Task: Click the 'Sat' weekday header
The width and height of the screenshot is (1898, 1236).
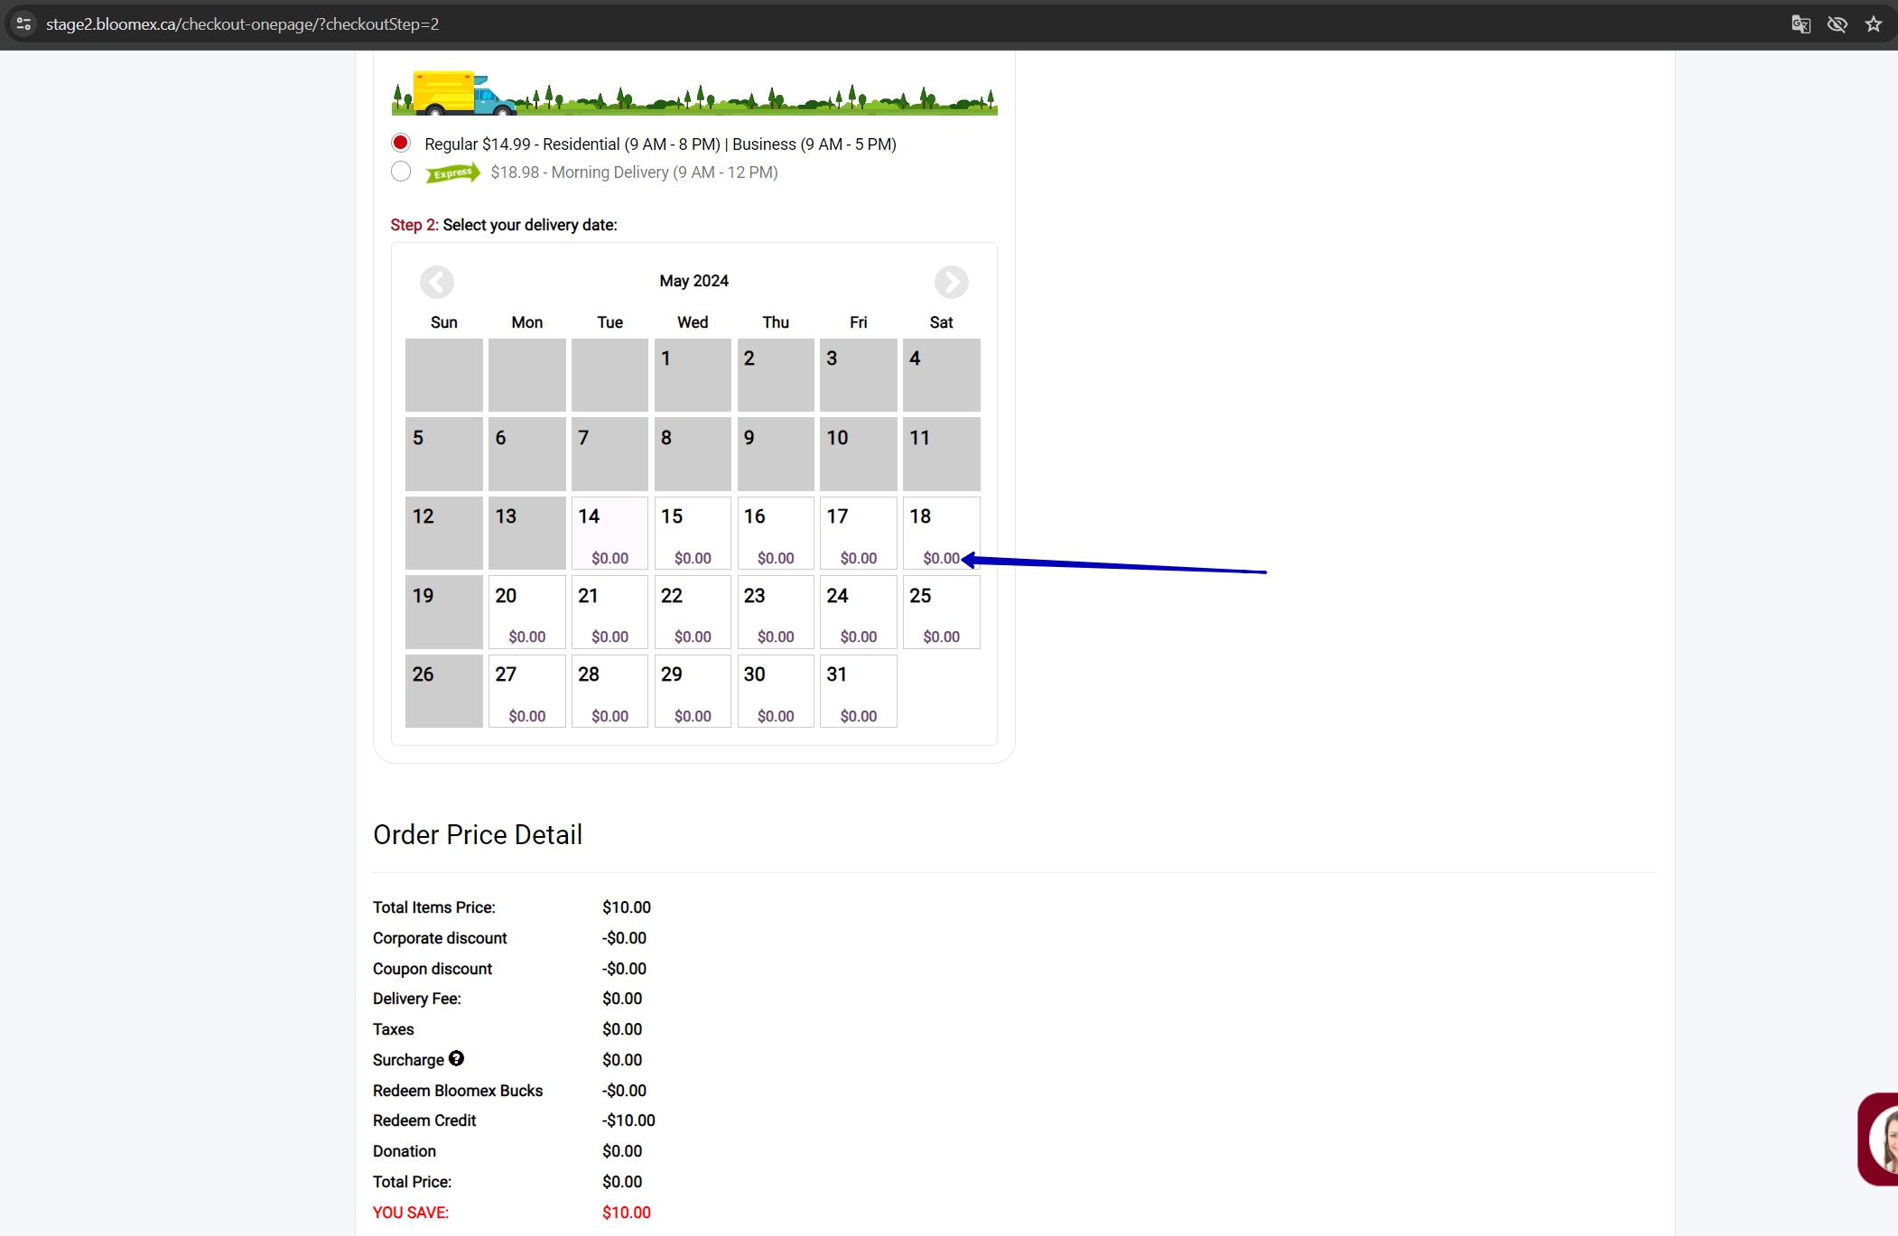Action: click(x=942, y=322)
